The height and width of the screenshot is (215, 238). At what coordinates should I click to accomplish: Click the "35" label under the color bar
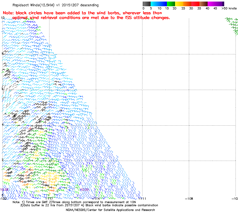click(199, 8)
